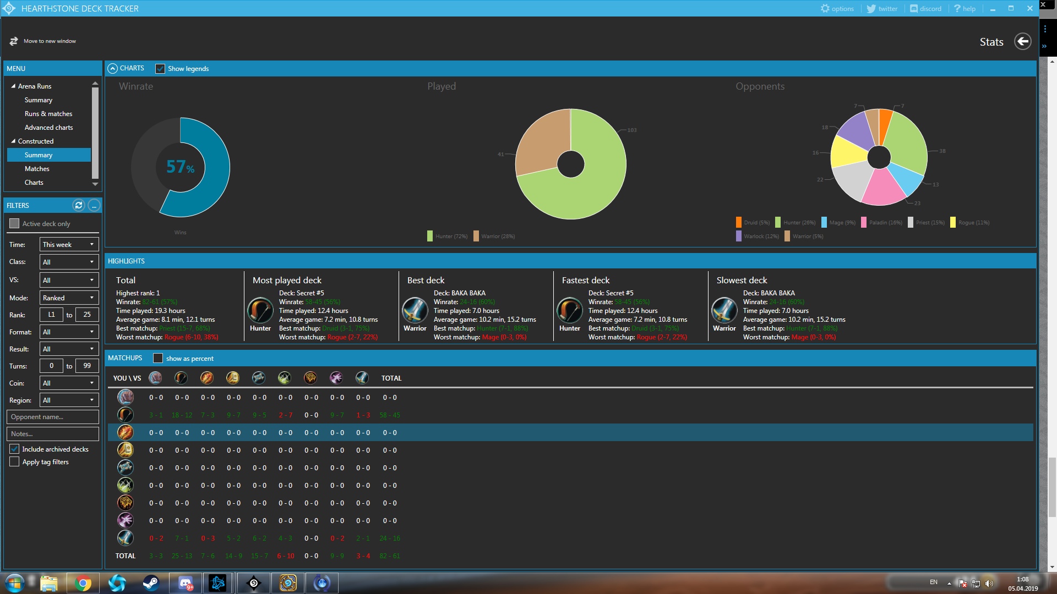Collapse the Charts section arrow icon

(x=112, y=68)
